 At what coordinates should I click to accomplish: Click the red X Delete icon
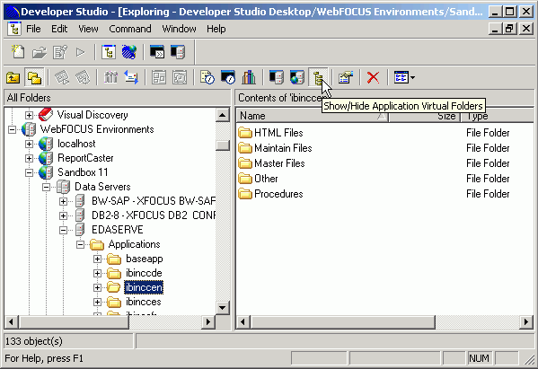click(x=373, y=77)
